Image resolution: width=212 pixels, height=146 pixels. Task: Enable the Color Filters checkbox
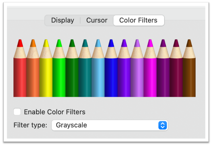[17, 112]
